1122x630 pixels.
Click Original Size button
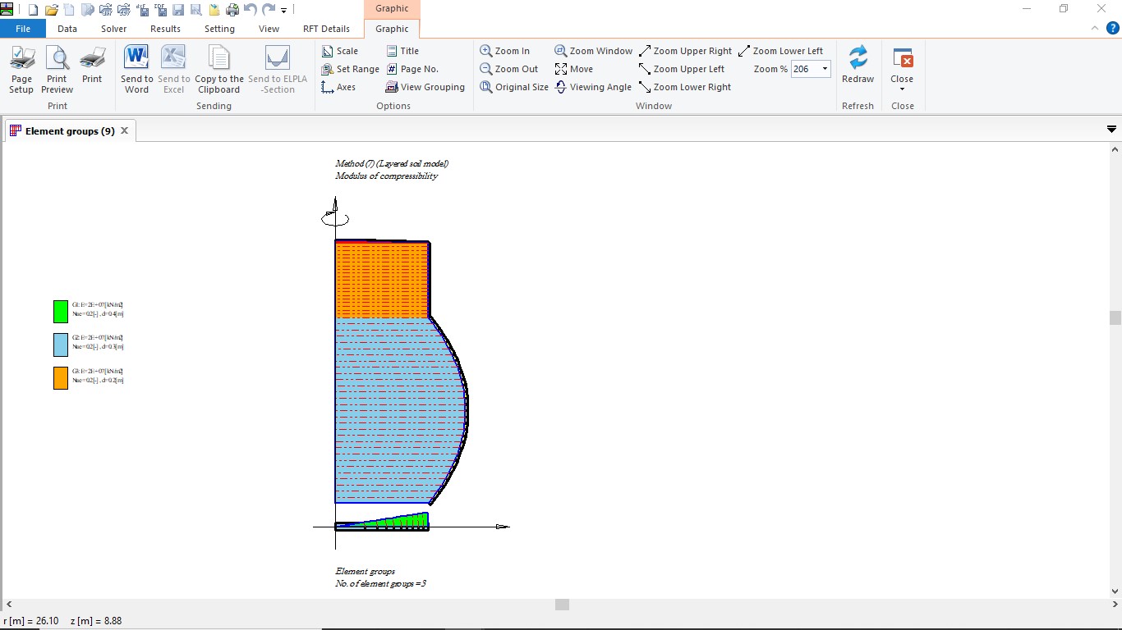[514, 87]
